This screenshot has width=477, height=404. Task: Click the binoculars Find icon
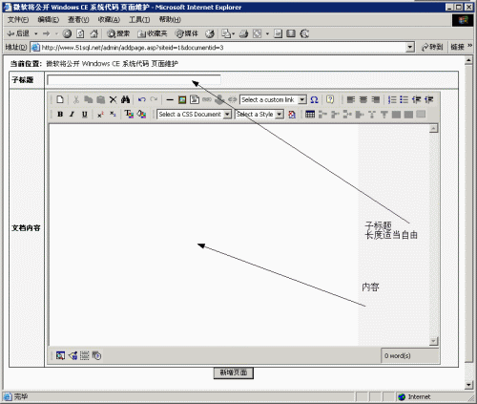click(x=125, y=99)
